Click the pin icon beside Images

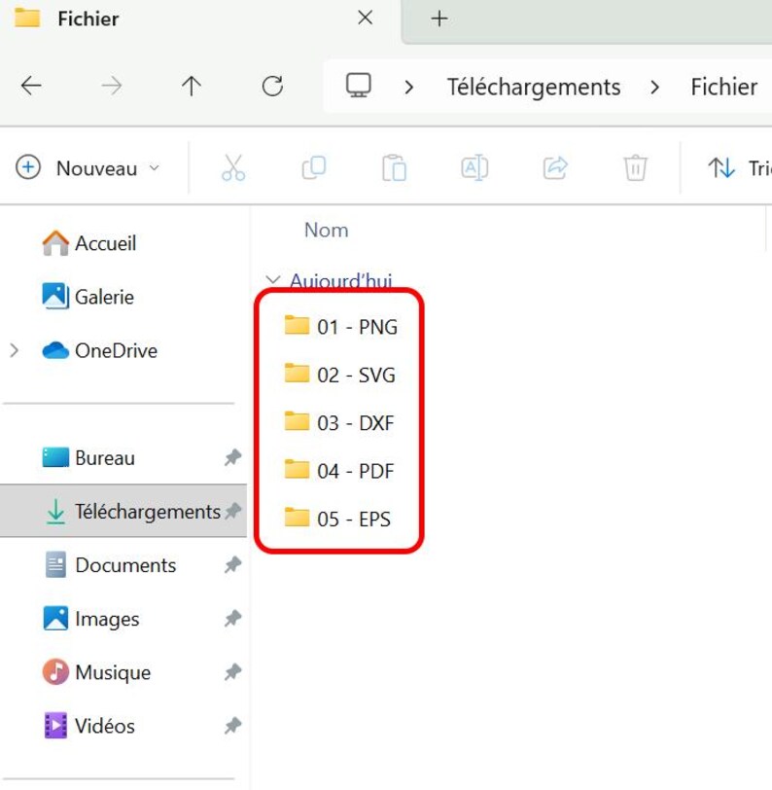tap(232, 618)
